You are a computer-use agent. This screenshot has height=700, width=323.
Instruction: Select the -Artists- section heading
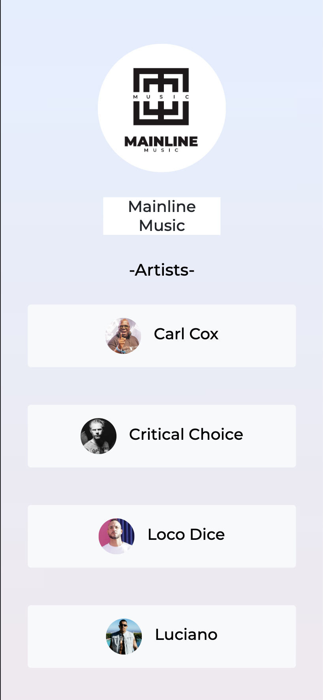click(x=162, y=270)
